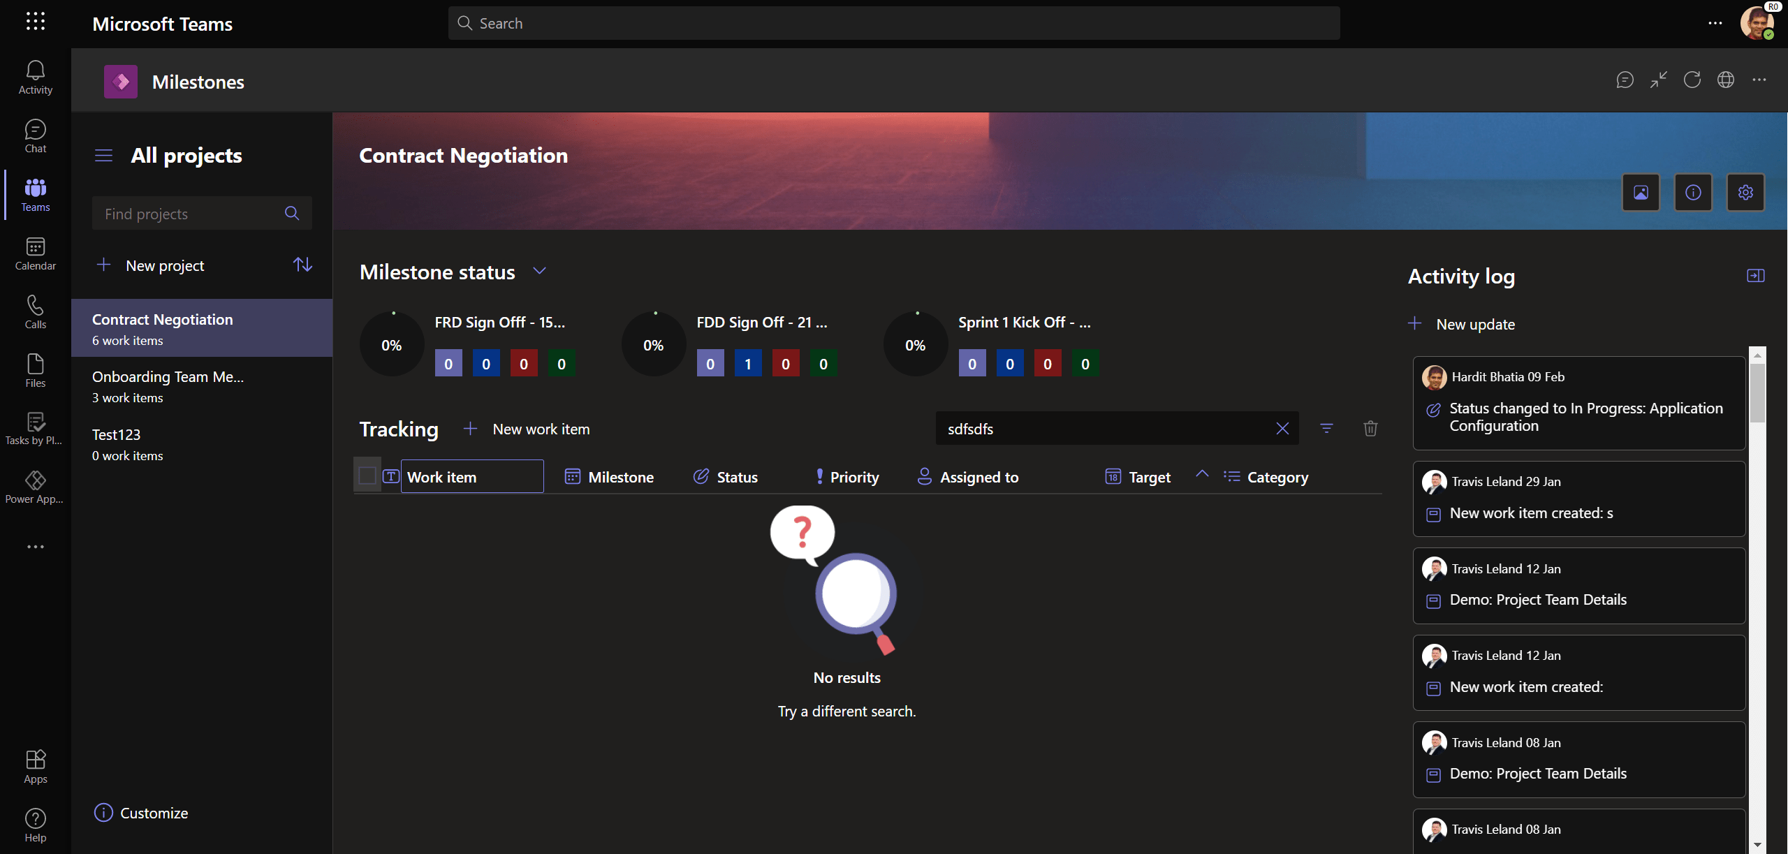Click the change cover image icon
The width and height of the screenshot is (1788, 854).
[x=1640, y=193]
